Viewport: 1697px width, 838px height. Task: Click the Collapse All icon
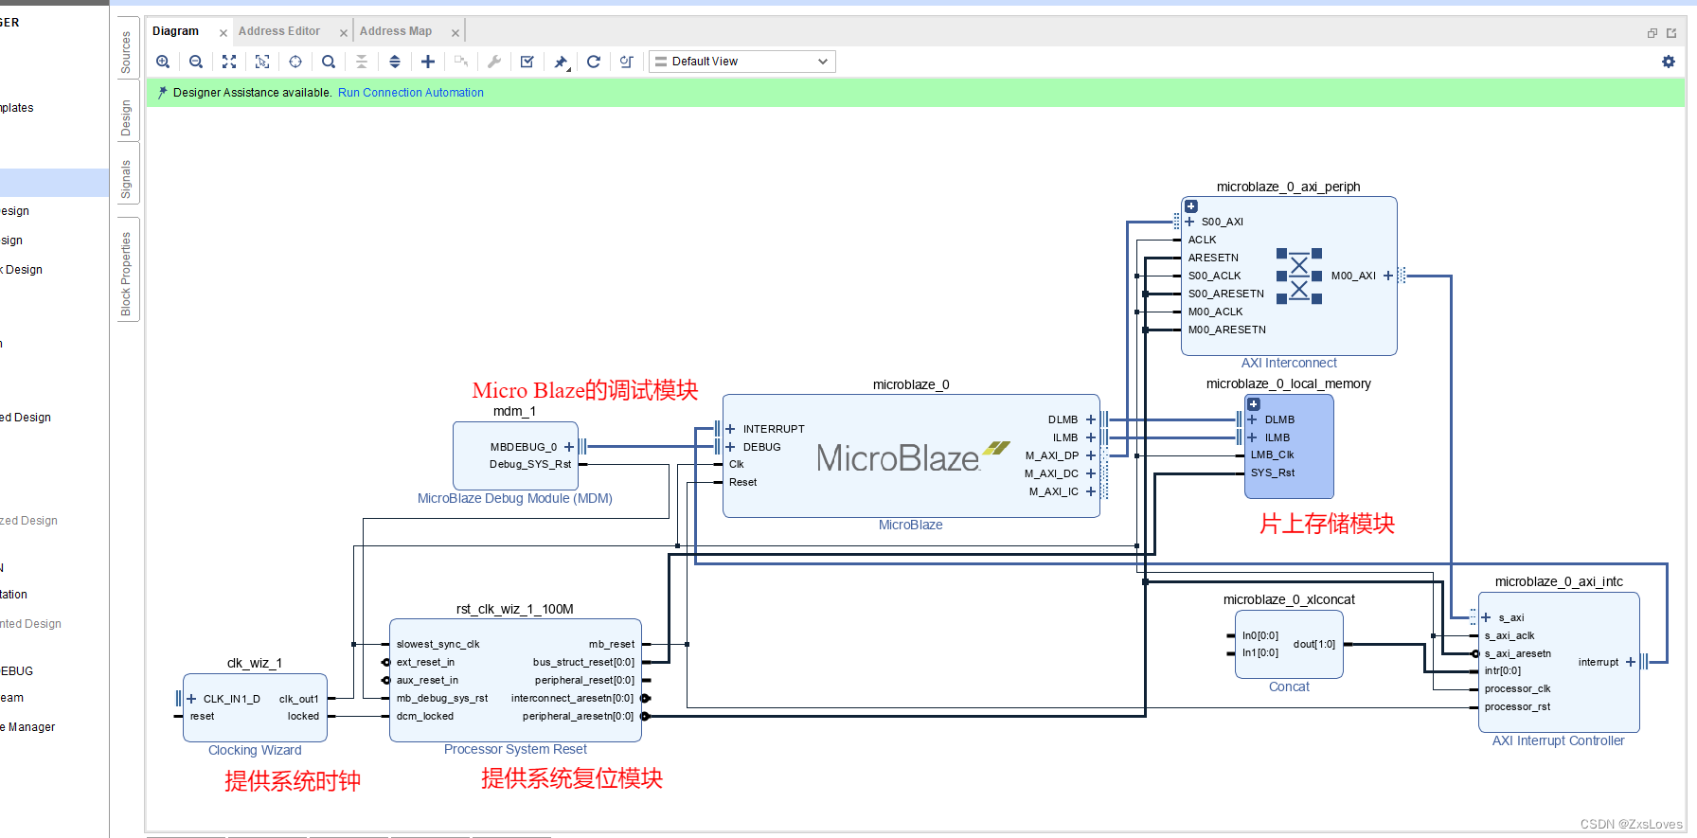pyautogui.click(x=362, y=62)
